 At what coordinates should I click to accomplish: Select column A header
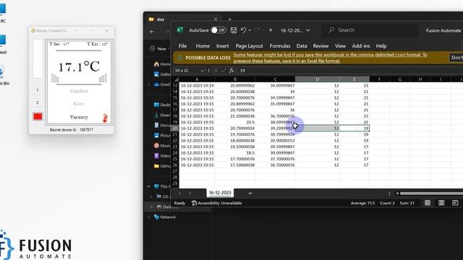pyautogui.click(x=197, y=79)
